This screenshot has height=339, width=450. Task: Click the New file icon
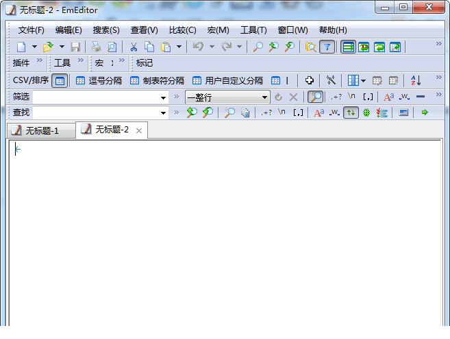click(21, 47)
